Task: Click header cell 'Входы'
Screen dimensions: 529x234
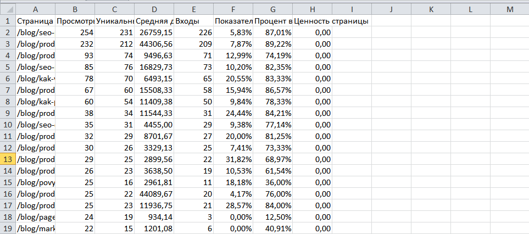Action: 194,21
